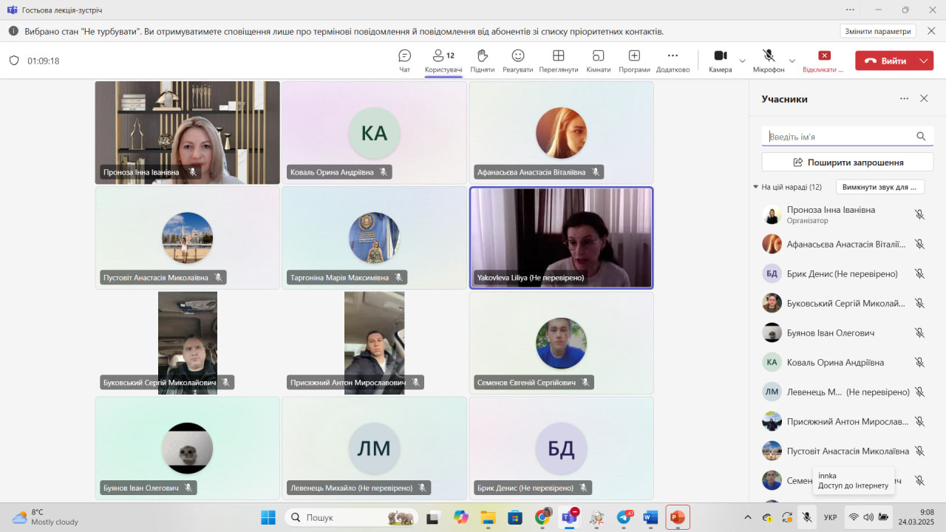946x532 pixels.
Task: Open the Apps (Програми) icon
Action: 634,61
